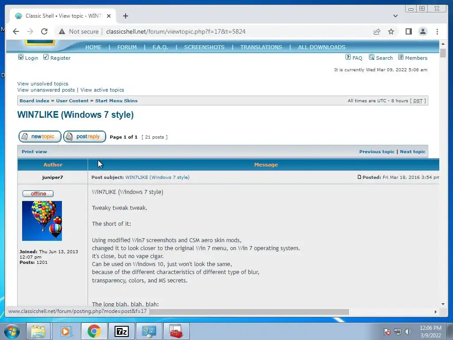453x340 pixels.
Task: Close the Classic Shell tab
Action: tap(109, 16)
